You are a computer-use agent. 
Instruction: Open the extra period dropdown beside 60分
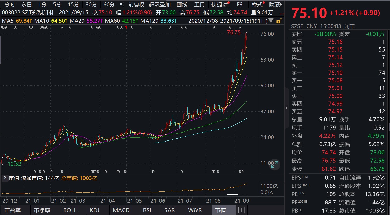120,4
